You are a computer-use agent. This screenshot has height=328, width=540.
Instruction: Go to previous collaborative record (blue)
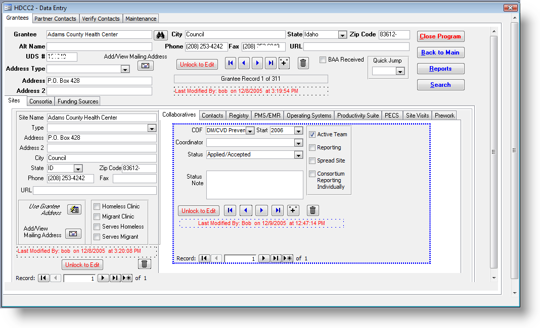click(246, 210)
